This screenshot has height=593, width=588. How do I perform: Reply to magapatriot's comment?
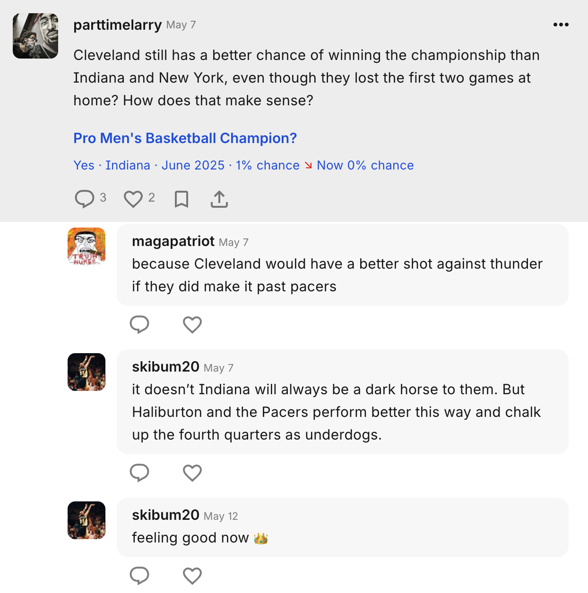pyautogui.click(x=139, y=324)
